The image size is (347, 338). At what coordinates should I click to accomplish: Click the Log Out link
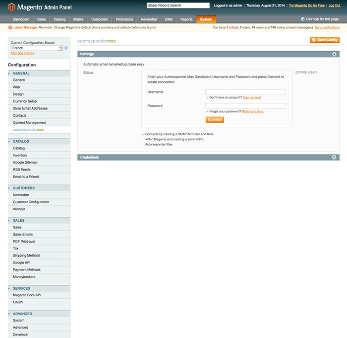tap(334, 5)
